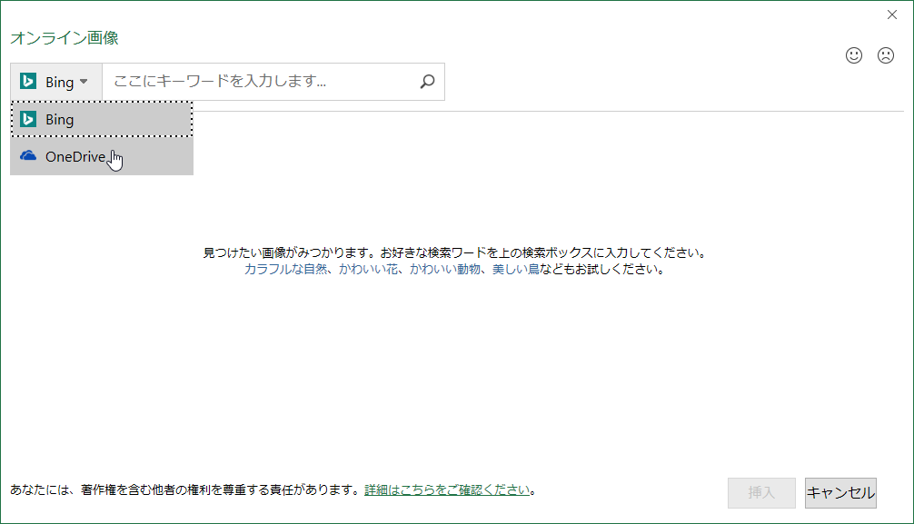
Task: Select Bing in the dropdown list
Action: (102, 120)
